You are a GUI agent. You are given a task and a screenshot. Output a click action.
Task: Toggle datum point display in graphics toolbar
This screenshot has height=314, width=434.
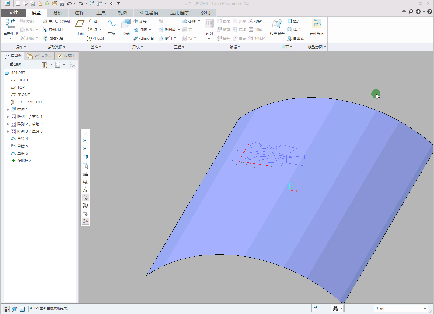[x=85, y=197]
